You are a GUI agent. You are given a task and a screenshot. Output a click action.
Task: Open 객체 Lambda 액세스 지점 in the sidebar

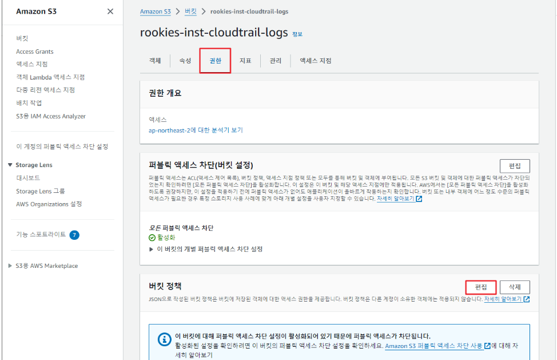(50, 77)
